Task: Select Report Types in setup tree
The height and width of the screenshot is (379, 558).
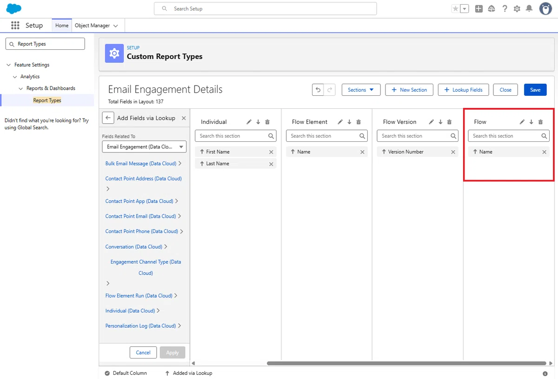Action: click(47, 100)
